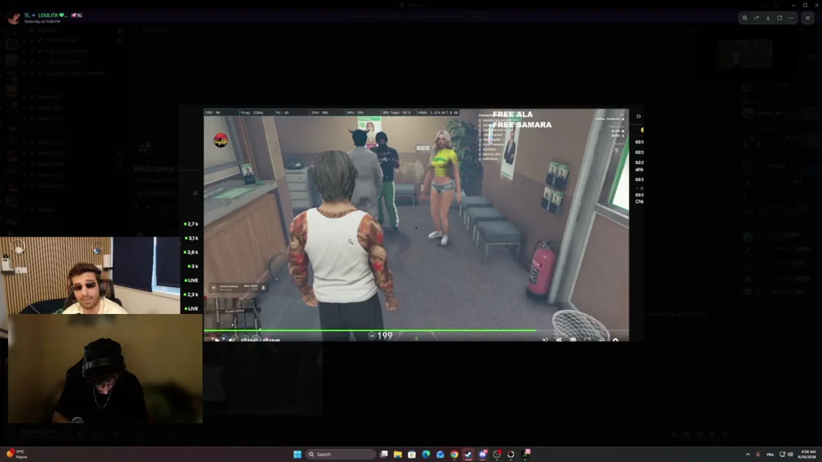This screenshot has width=822, height=462.
Task: Click the 3,1 k viewer count entry
Action: click(191, 238)
